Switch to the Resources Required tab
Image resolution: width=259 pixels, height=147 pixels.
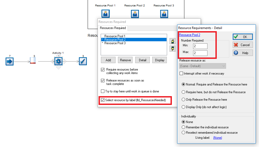[x=113, y=28]
